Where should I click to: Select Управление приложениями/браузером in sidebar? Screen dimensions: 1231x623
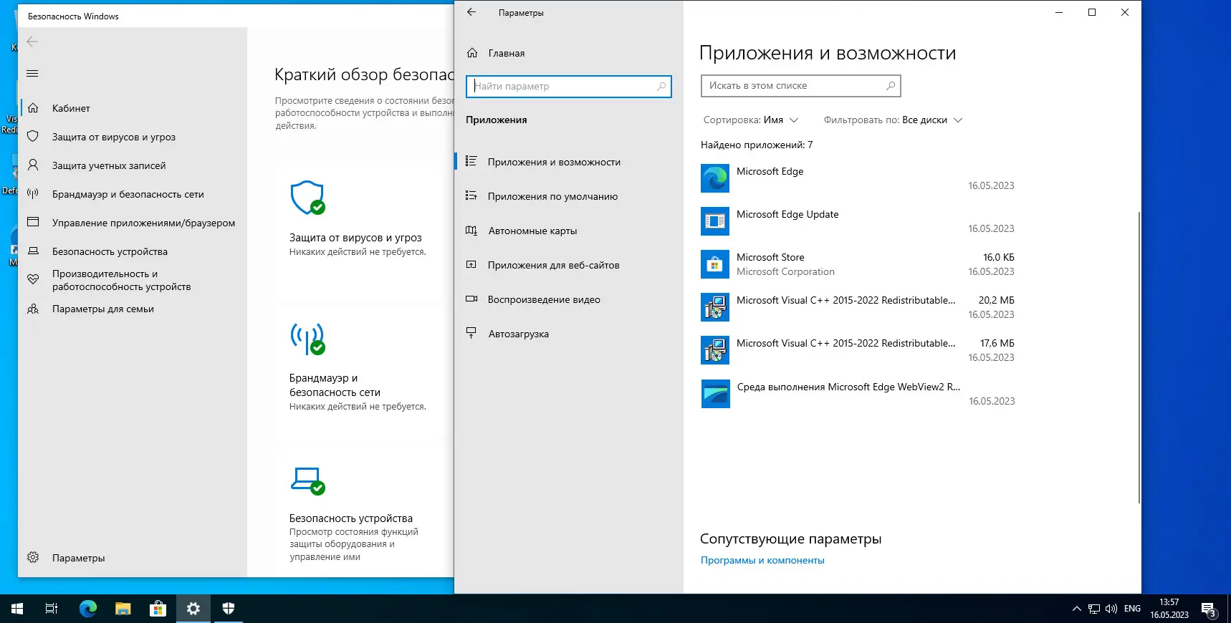coord(133,223)
